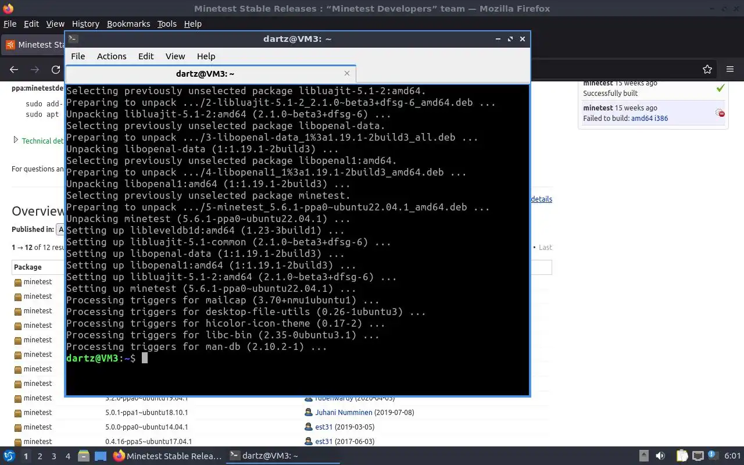Click package icon for 5.0.1-ppa1 minetest row
The image size is (744, 465).
[18, 413]
